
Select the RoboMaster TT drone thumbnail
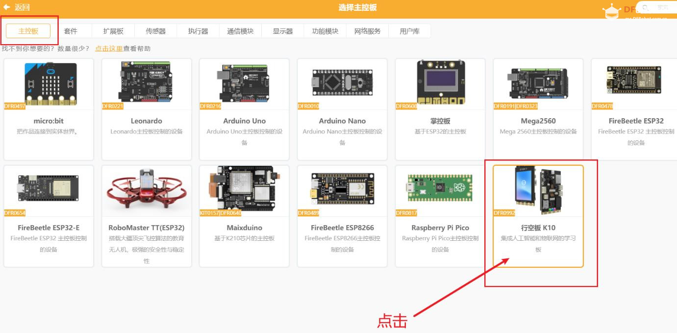coord(146,190)
